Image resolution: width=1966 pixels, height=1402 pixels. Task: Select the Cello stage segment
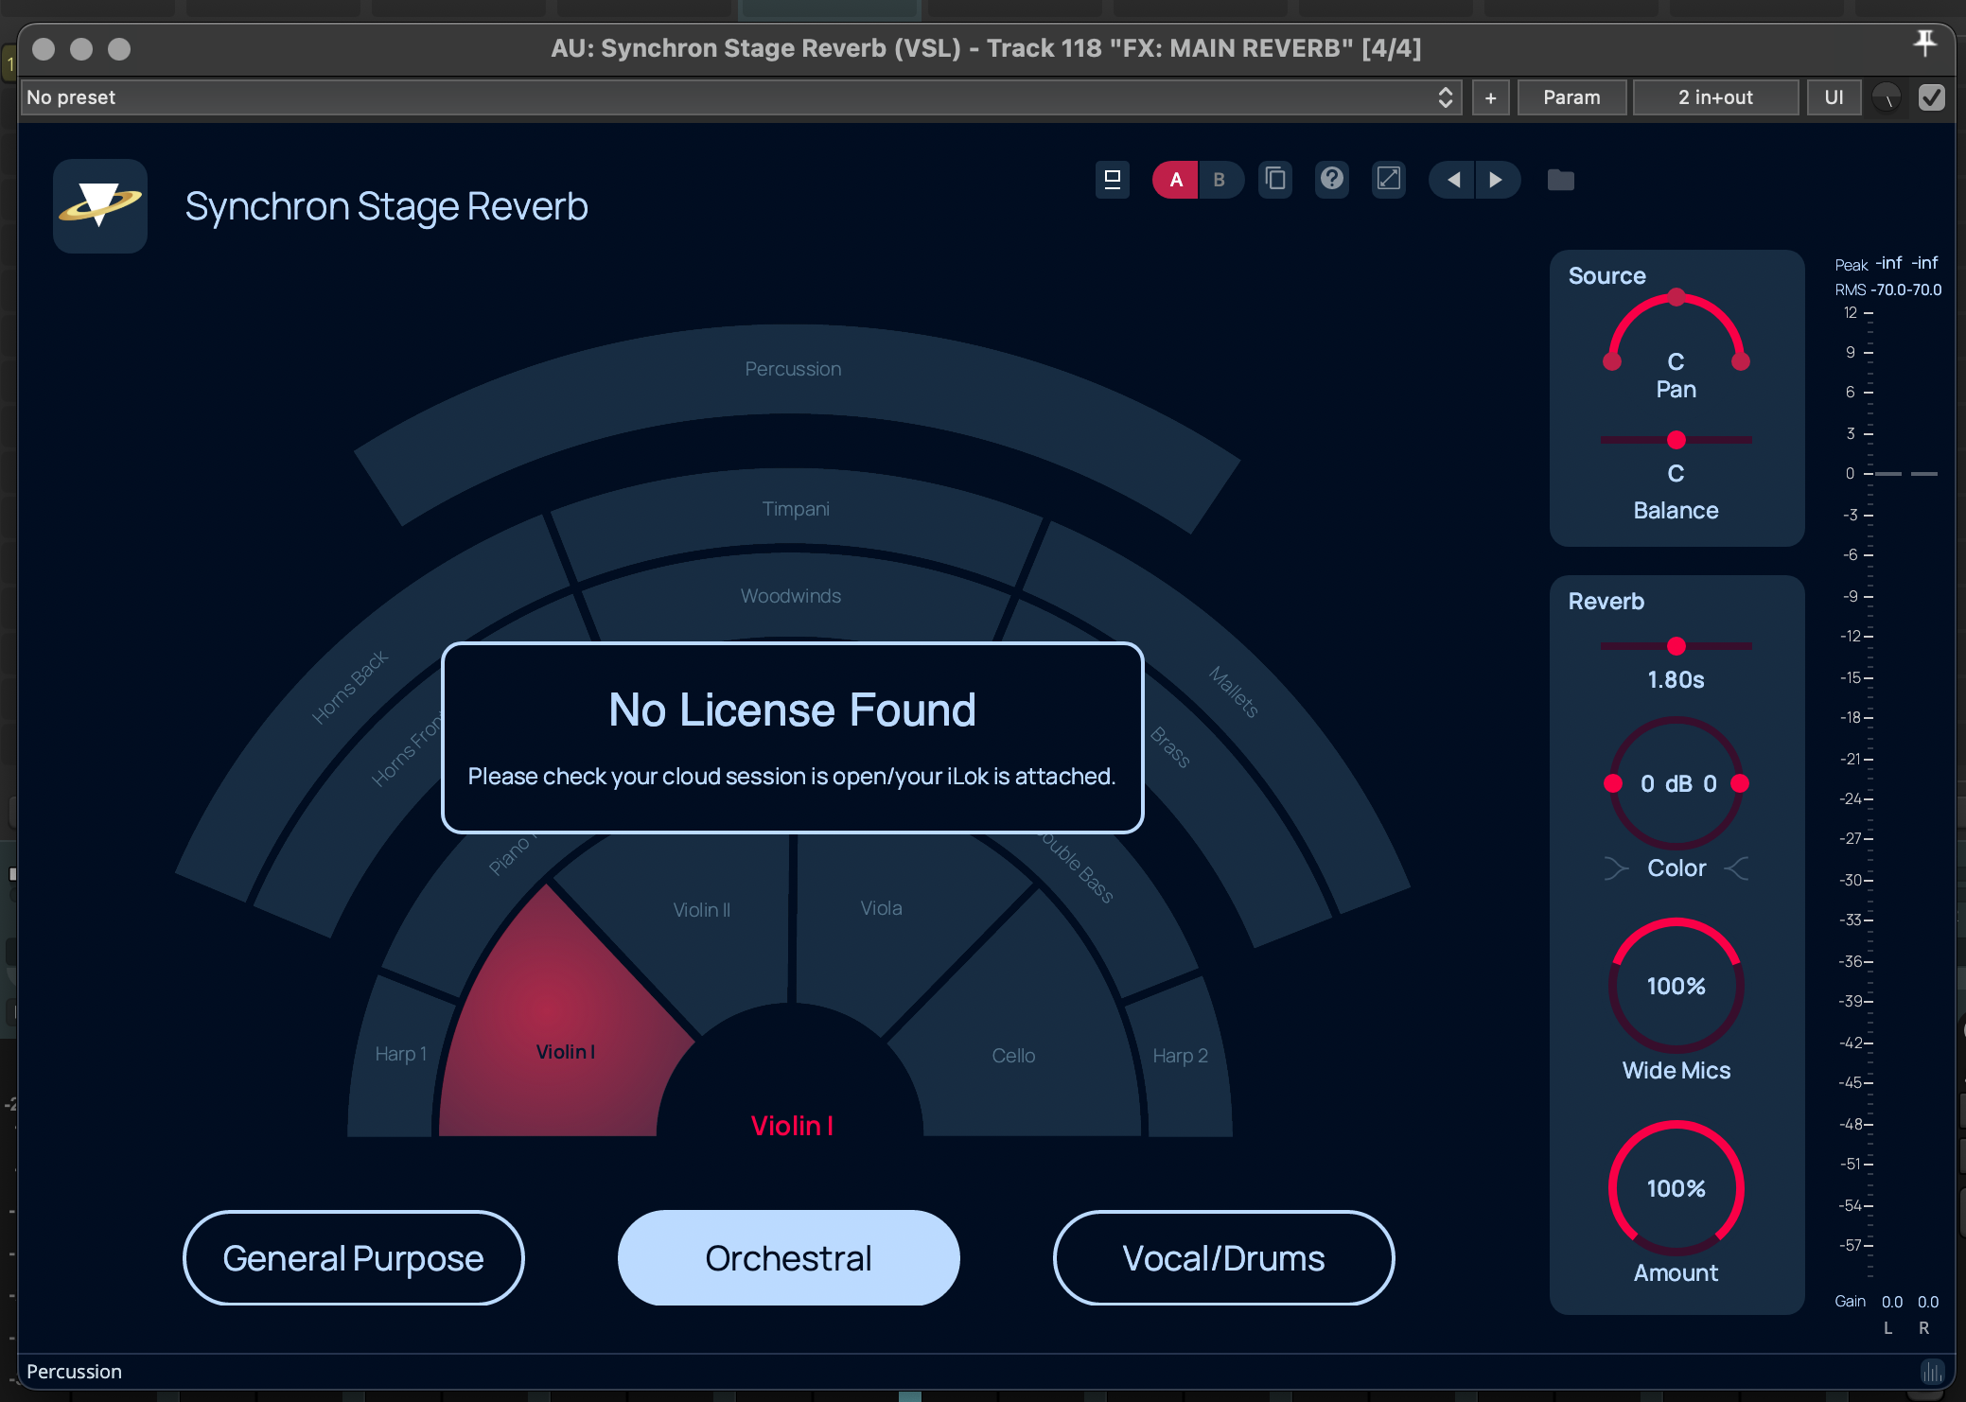click(x=1013, y=1056)
